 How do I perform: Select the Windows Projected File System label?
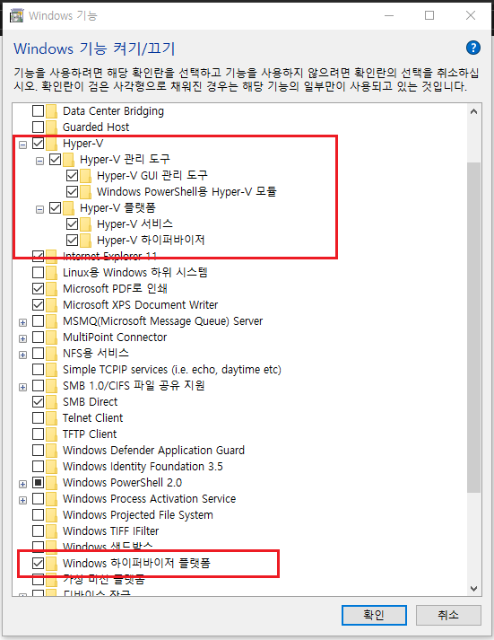tap(138, 515)
